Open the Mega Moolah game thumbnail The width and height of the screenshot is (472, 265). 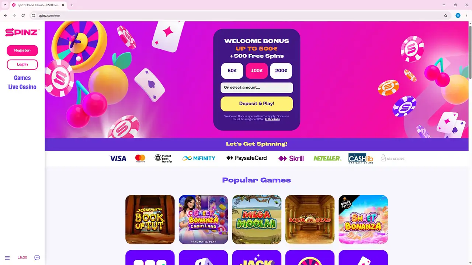point(257,219)
